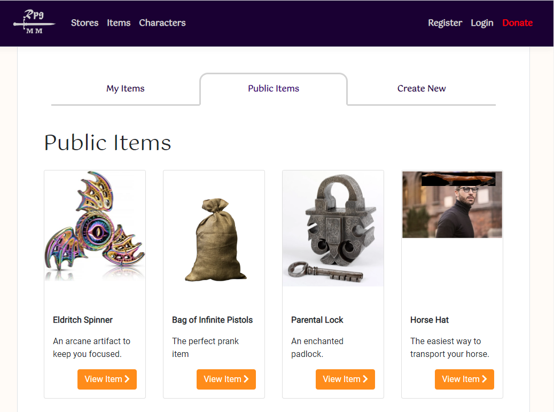View the Eldritch Spinner item

[x=107, y=379]
